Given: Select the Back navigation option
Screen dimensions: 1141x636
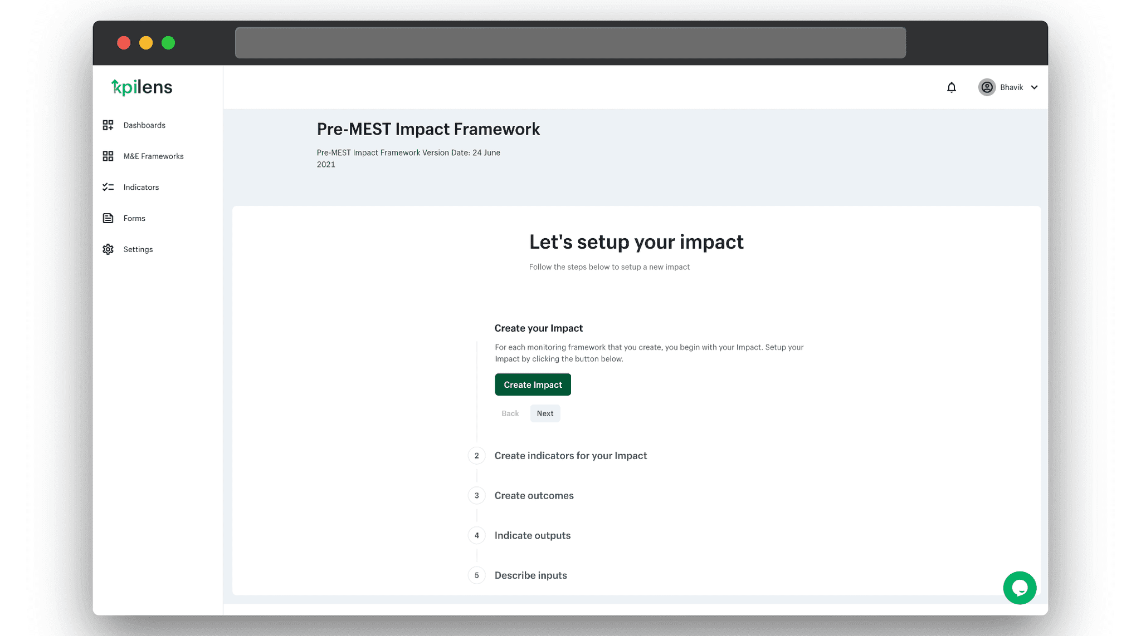Looking at the screenshot, I should [510, 413].
